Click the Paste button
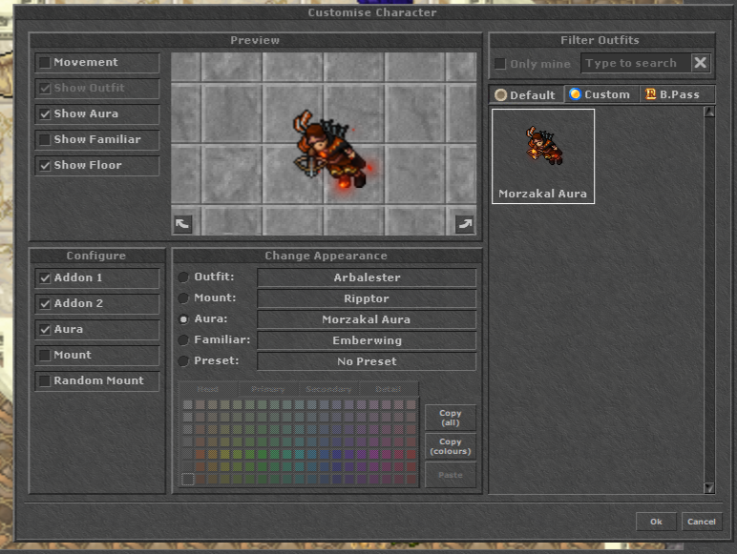This screenshot has width=737, height=554. click(x=451, y=475)
